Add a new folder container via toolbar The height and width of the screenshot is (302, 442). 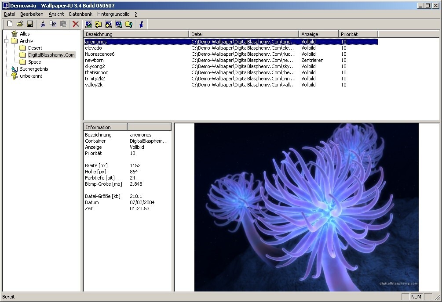pos(98,24)
